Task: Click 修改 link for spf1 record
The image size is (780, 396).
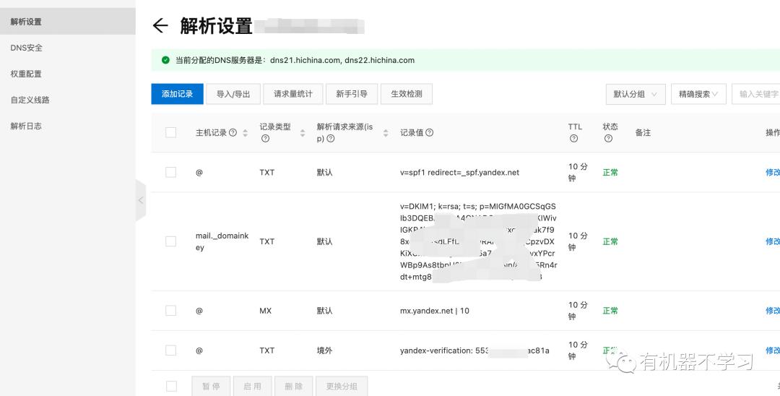Action: pos(773,172)
